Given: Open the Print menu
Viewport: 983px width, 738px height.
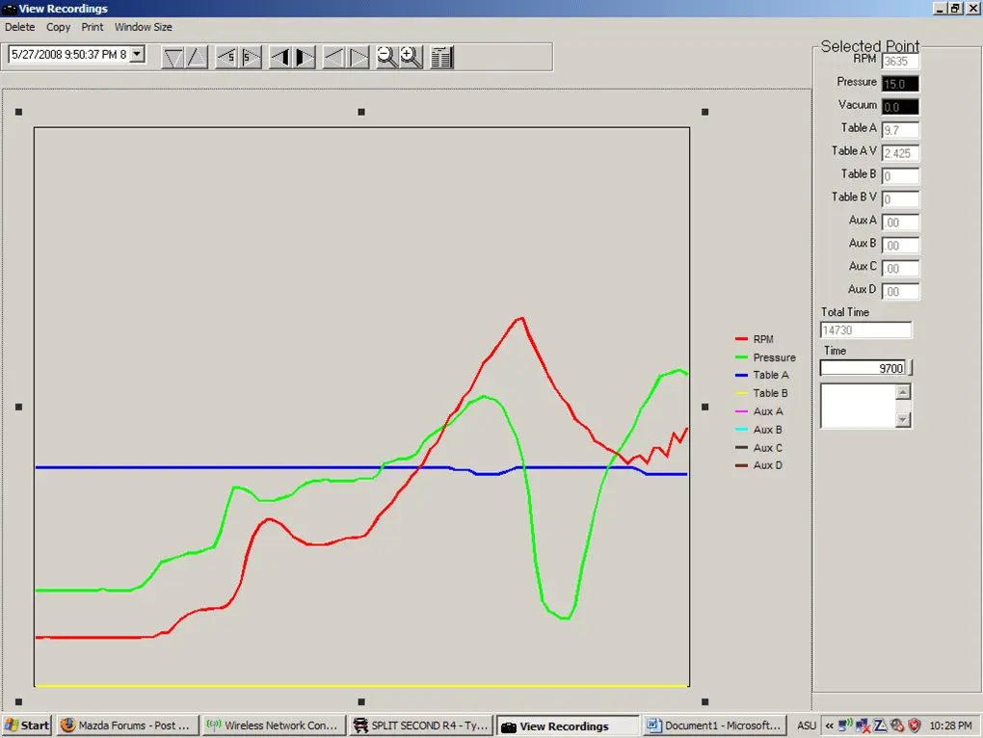Looking at the screenshot, I should click(93, 27).
